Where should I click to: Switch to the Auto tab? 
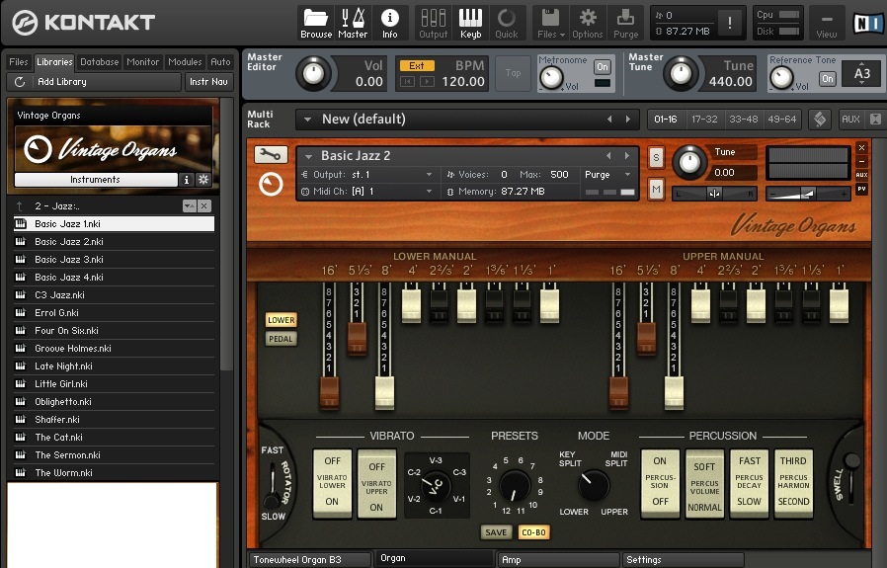click(220, 62)
